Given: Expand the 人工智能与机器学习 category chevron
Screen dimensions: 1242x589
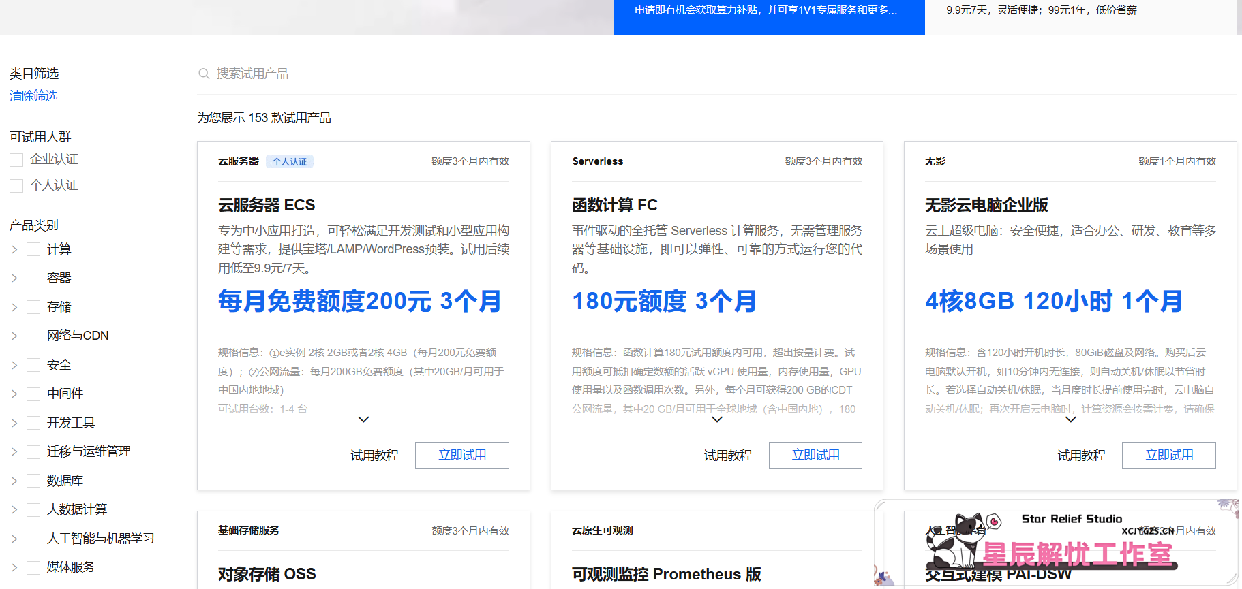Looking at the screenshot, I should pyautogui.click(x=14, y=539).
